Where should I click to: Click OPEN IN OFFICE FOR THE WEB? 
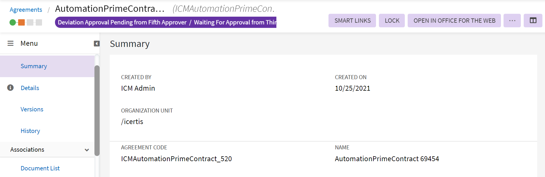click(454, 21)
